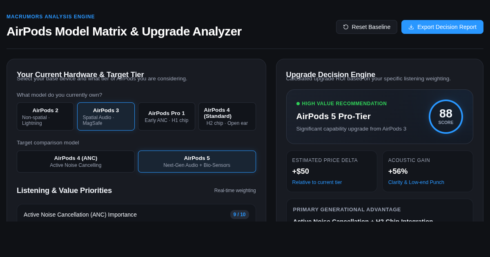The image size is (490, 257).
Task: Click 'Primary Generational Advantage' heading
Action: tap(347, 210)
